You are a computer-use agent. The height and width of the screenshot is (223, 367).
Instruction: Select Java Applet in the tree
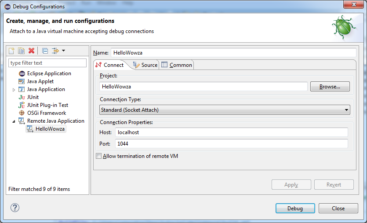pyautogui.click(x=40, y=81)
